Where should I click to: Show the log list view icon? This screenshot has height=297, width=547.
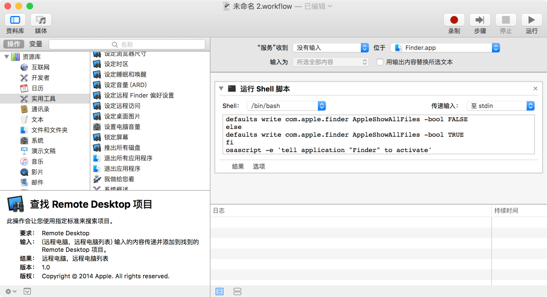click(x=219, y=291)
